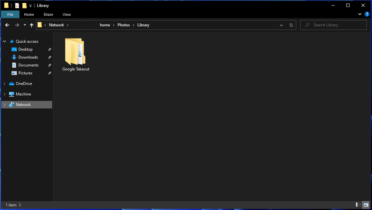This screenshot has height=210, width=372.
Task: Maximize the Library window
Action: [x=348, y=5]
